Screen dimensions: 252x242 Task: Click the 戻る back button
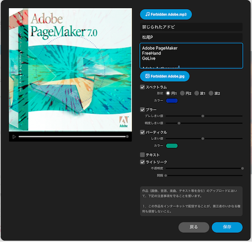click(x=194, y=227)
